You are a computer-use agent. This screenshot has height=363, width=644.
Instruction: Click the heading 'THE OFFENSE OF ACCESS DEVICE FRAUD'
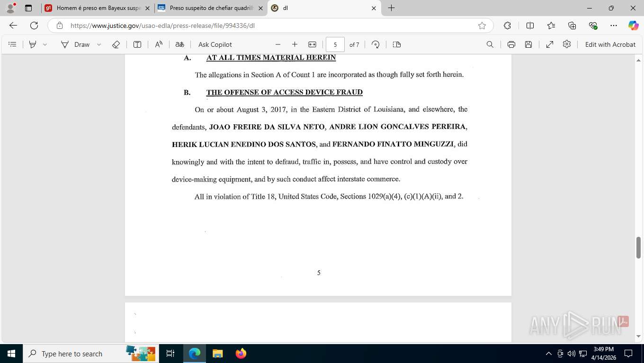click(285, 92)
